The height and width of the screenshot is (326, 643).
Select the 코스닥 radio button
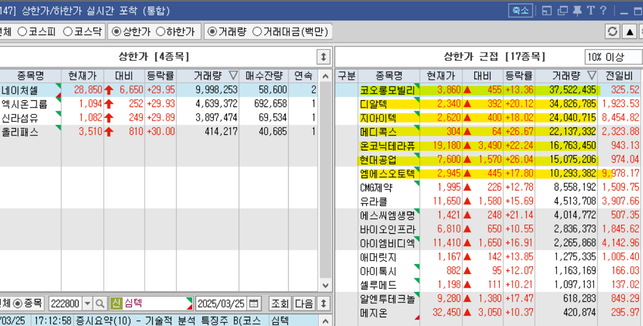67,32
